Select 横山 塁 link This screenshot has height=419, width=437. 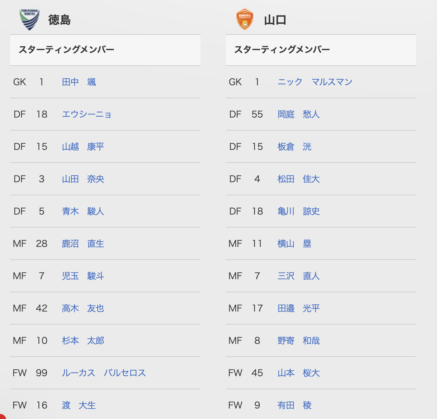pyautogui.click(x=295, y=244)
